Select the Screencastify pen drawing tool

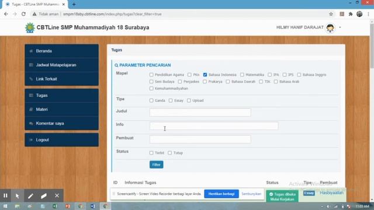click(30, 196)
